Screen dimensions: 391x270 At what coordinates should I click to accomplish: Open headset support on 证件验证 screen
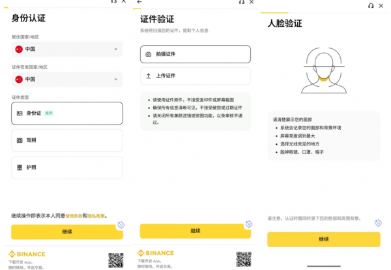click(242, 2)
